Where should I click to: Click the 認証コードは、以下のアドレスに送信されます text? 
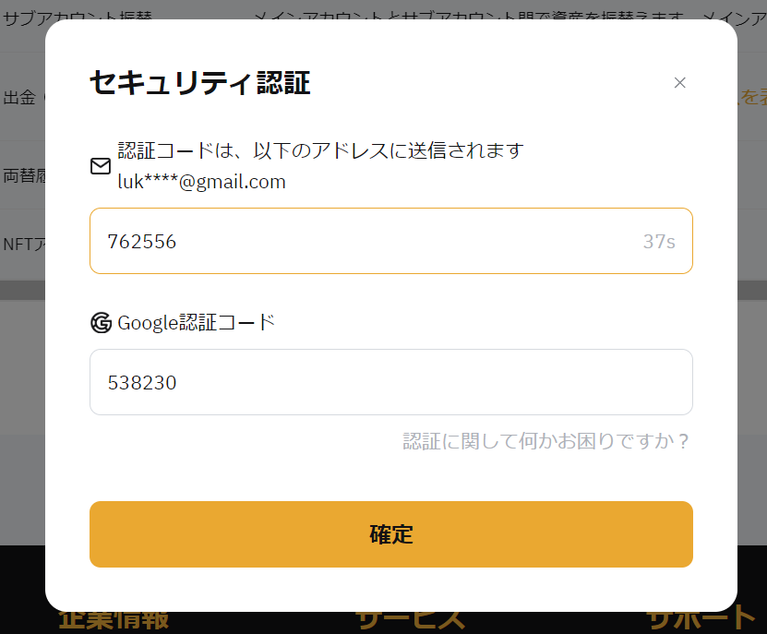pyautogui.click(x=320, y=150)
